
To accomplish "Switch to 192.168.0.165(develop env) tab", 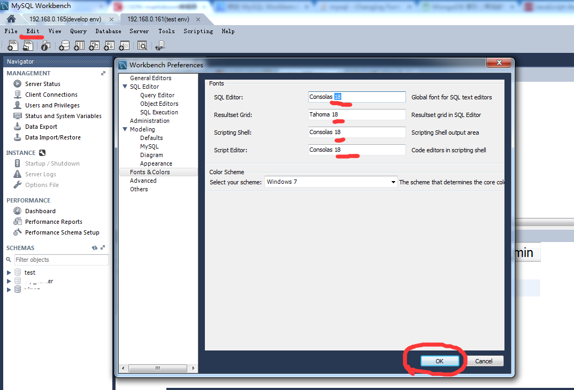I will 65,19.
